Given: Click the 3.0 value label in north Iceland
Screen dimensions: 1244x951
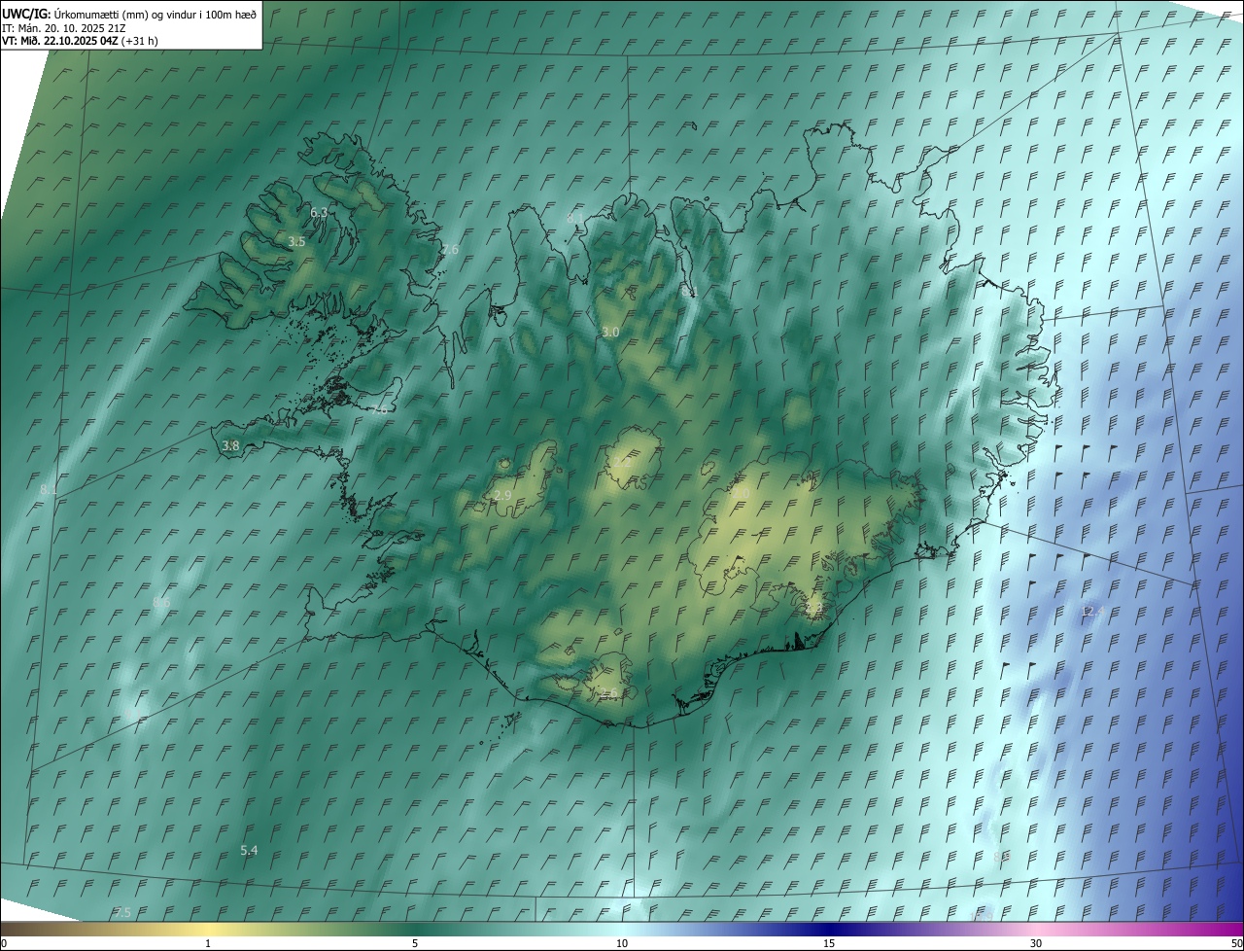Looking at the screenshot, I should (x=610, y=332).
